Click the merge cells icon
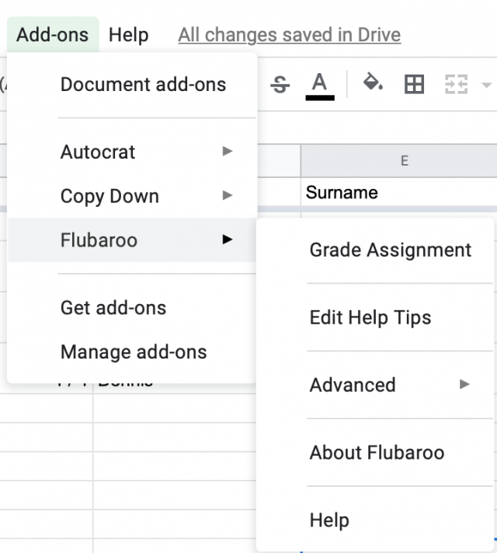 456,84
